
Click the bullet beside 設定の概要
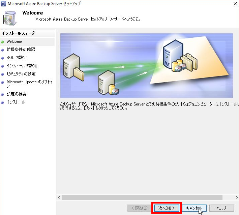click(x=2, y=94)
